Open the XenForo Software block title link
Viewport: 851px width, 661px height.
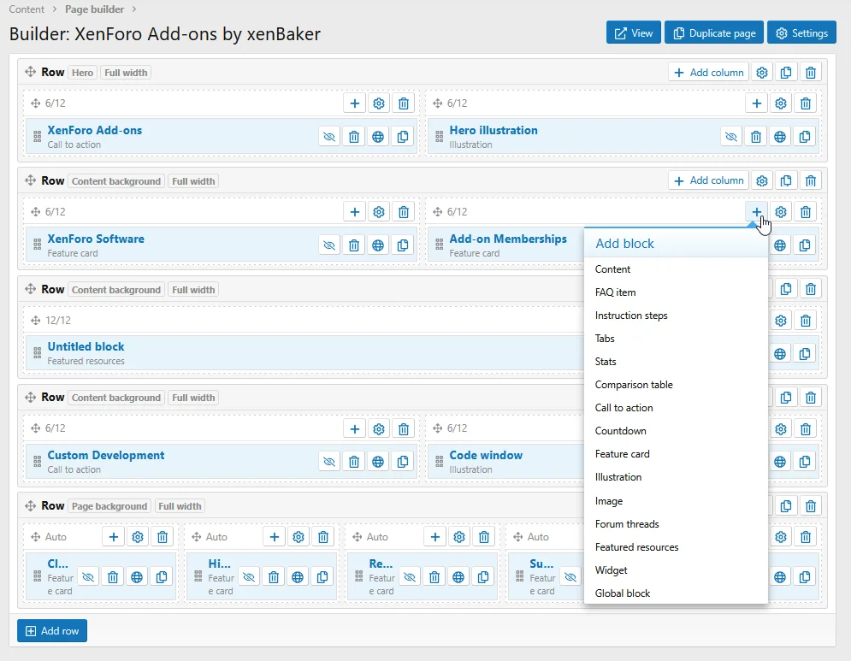point(96,239)
